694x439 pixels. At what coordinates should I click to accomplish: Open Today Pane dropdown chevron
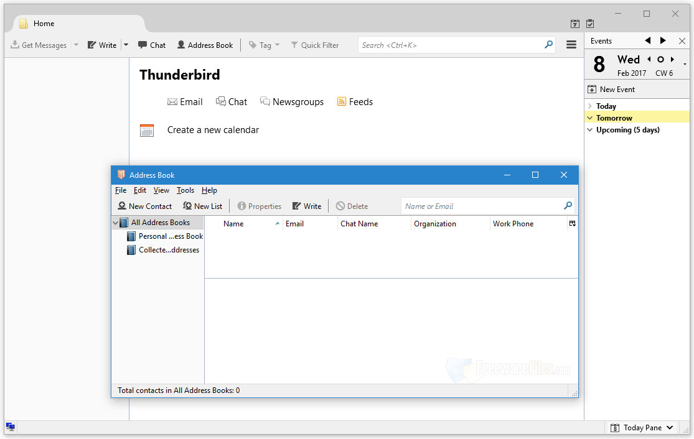670,428
